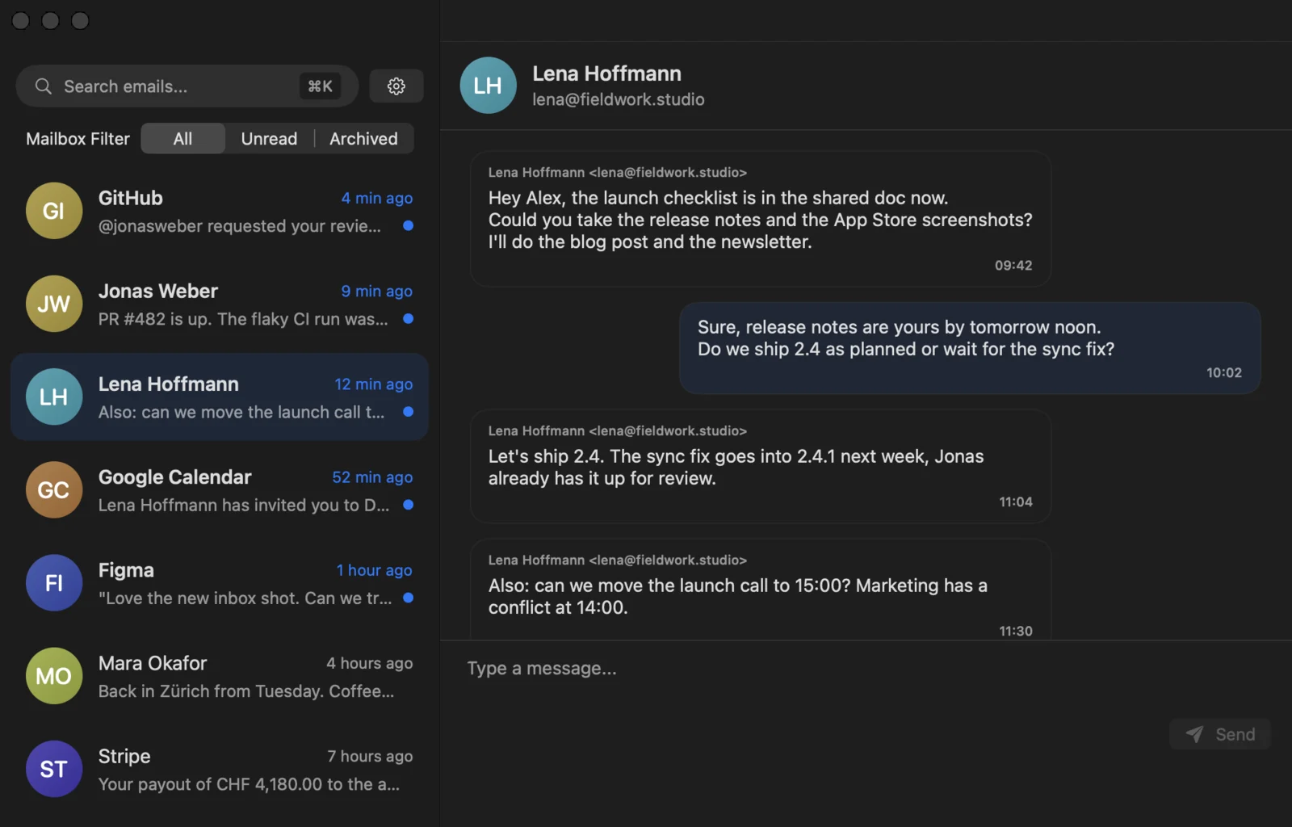Viewport: 1292px width, 827px height.
Task: Show Archived emails filter
Action: pos(363,139)
